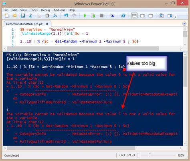Viewport: 190px width, 161px height.
Task: Show command add-on pane icon
Action: [170, 16]
